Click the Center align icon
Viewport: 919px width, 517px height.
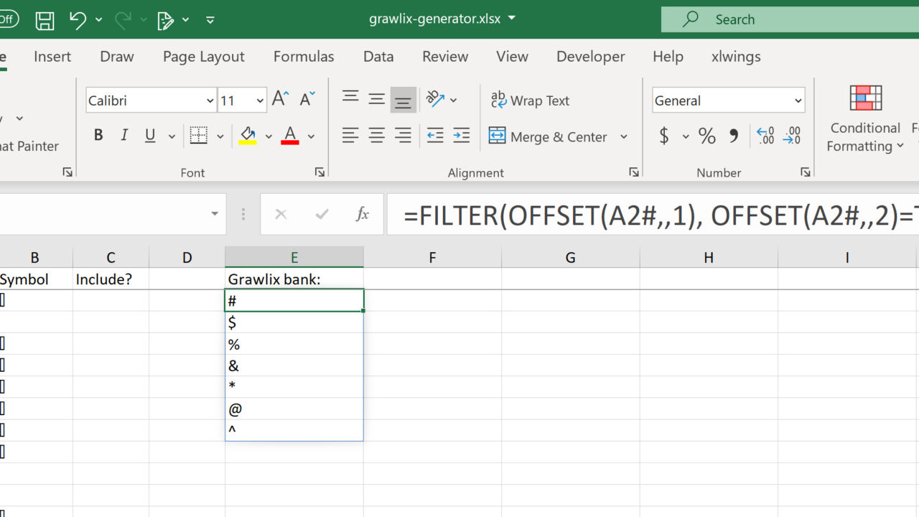click(x=376, y=136)
